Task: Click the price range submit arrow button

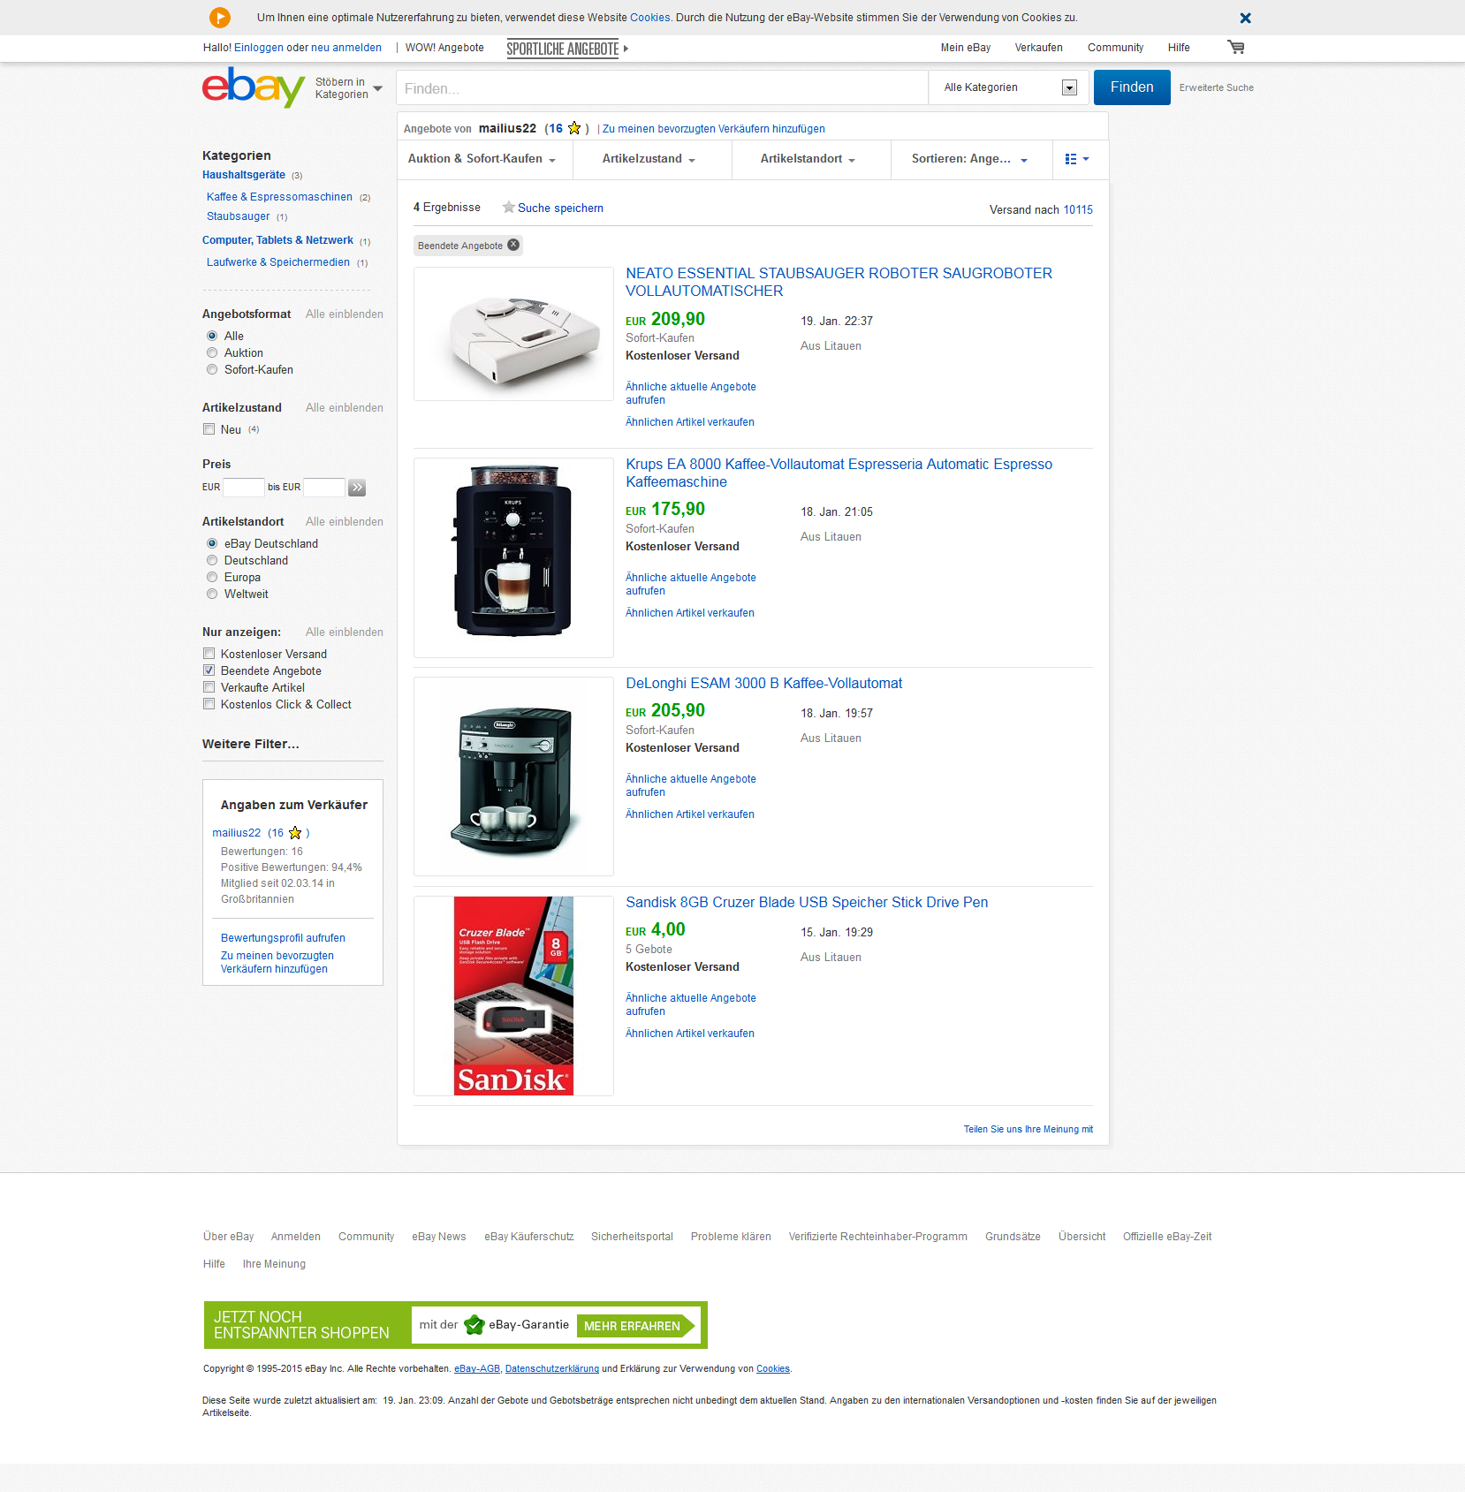Action: (357, 488)
